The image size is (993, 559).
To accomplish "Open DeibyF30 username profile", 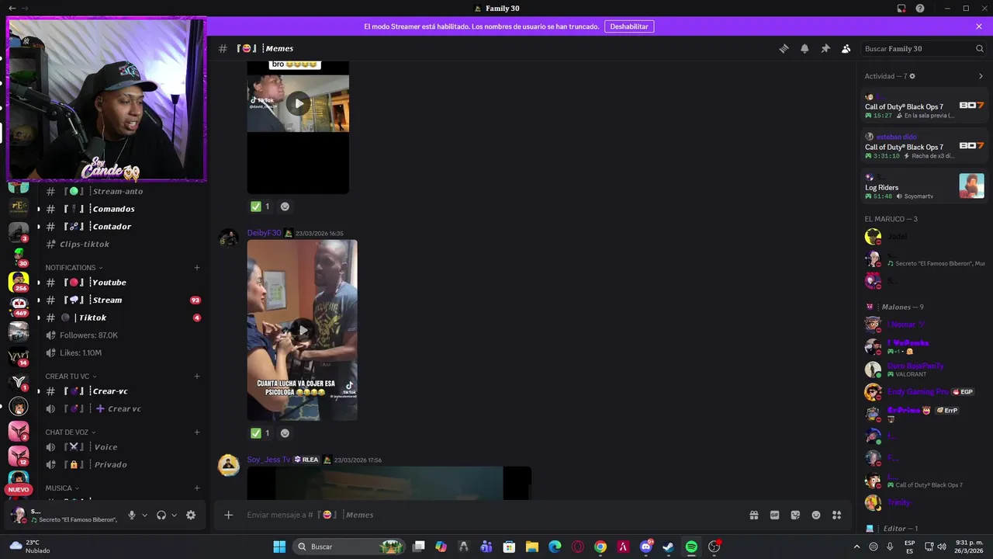I will coord(264,233).
